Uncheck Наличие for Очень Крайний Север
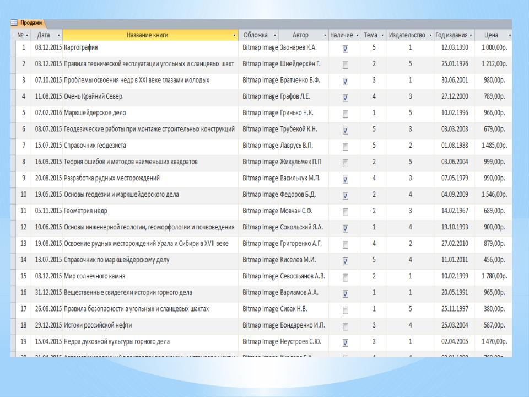The height and width of the screenshot is (397, 529). pyautogui.click(x=345, y=98)
